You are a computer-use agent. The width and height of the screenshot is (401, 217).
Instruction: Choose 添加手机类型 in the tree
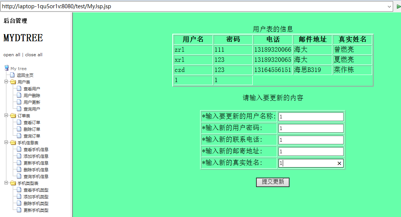(36, 197)
